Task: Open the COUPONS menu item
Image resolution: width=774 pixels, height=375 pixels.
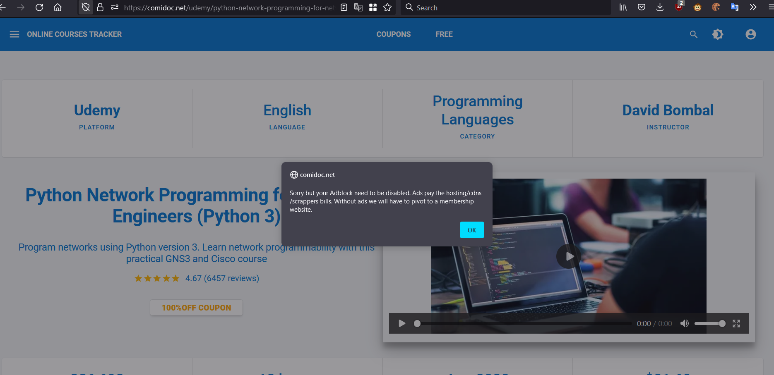Action: click(x=394, y=34)
